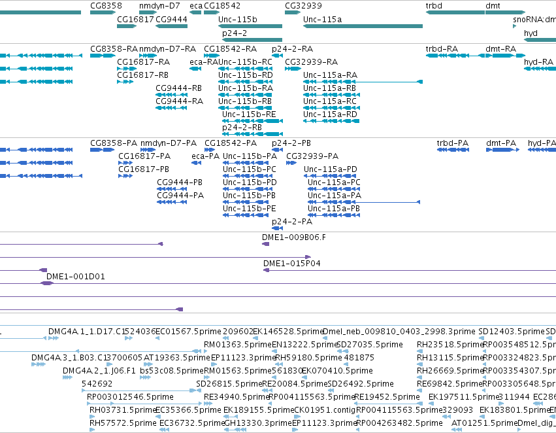Select the CG8358 gene label in top track
The image size is (556, 433).
click(x=106, y=6)
